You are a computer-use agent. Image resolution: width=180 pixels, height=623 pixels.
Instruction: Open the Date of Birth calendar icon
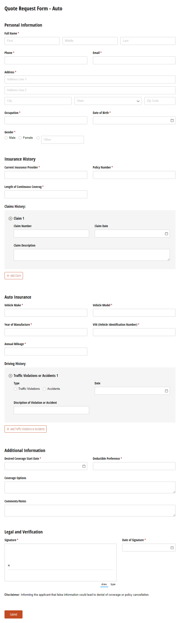pos(172,121)
